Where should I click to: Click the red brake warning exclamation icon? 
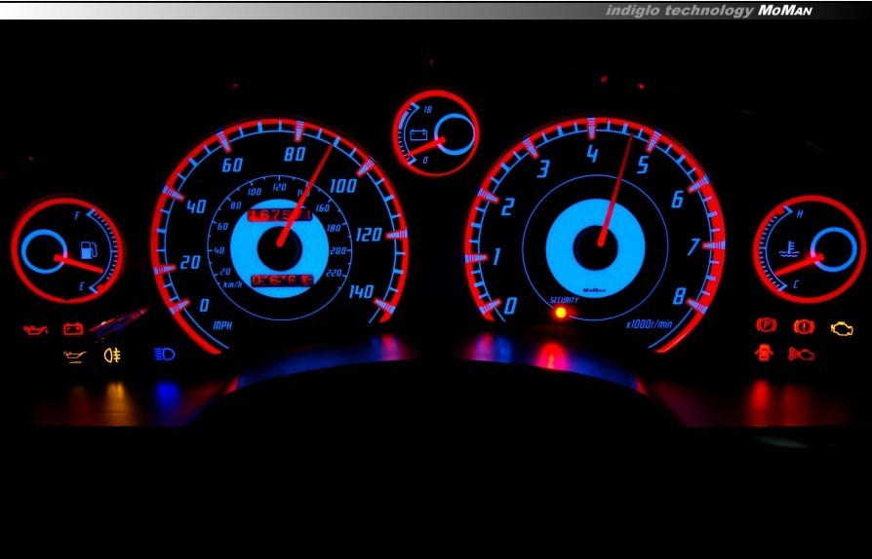(x=804, y=326)
